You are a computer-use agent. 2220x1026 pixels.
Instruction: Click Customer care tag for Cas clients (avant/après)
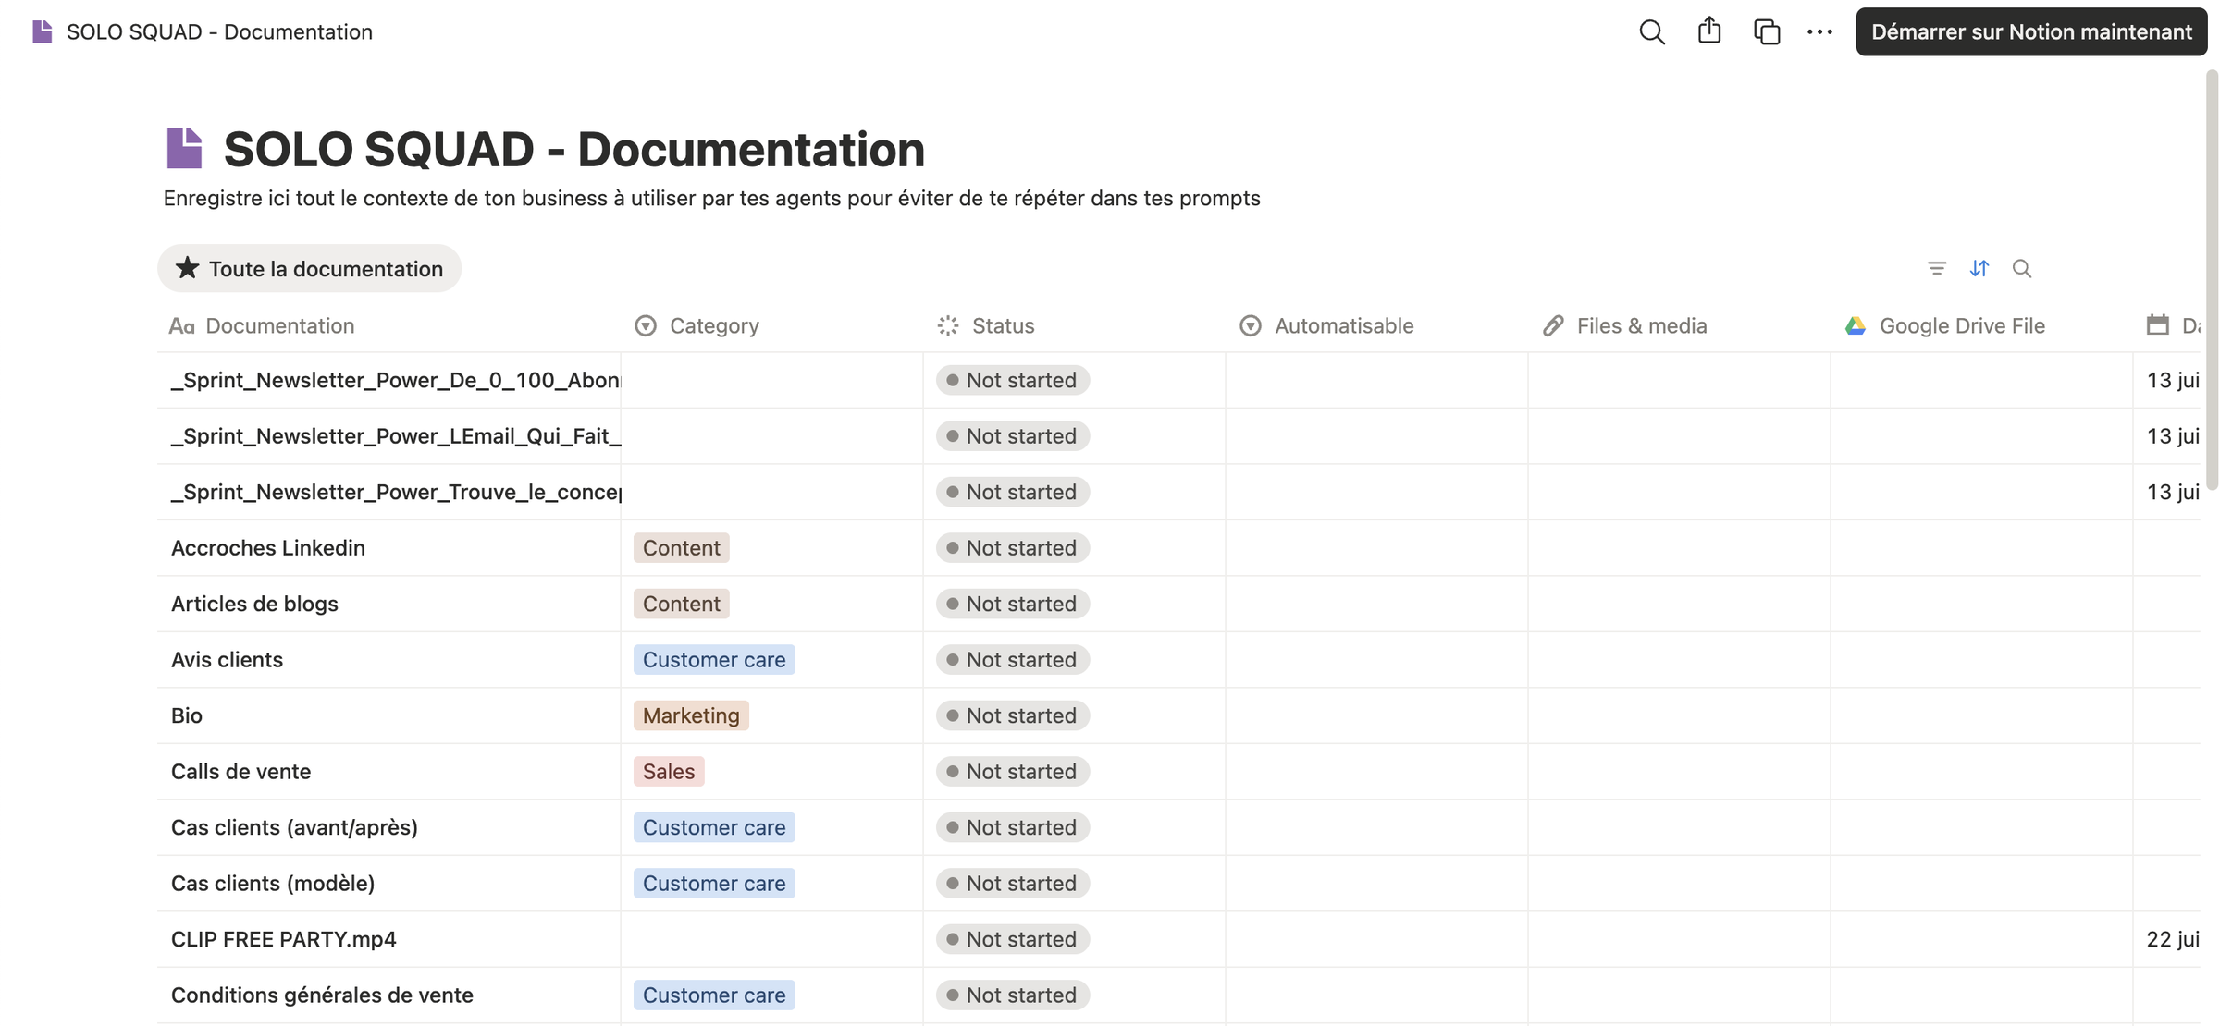[x=714, y=827]
